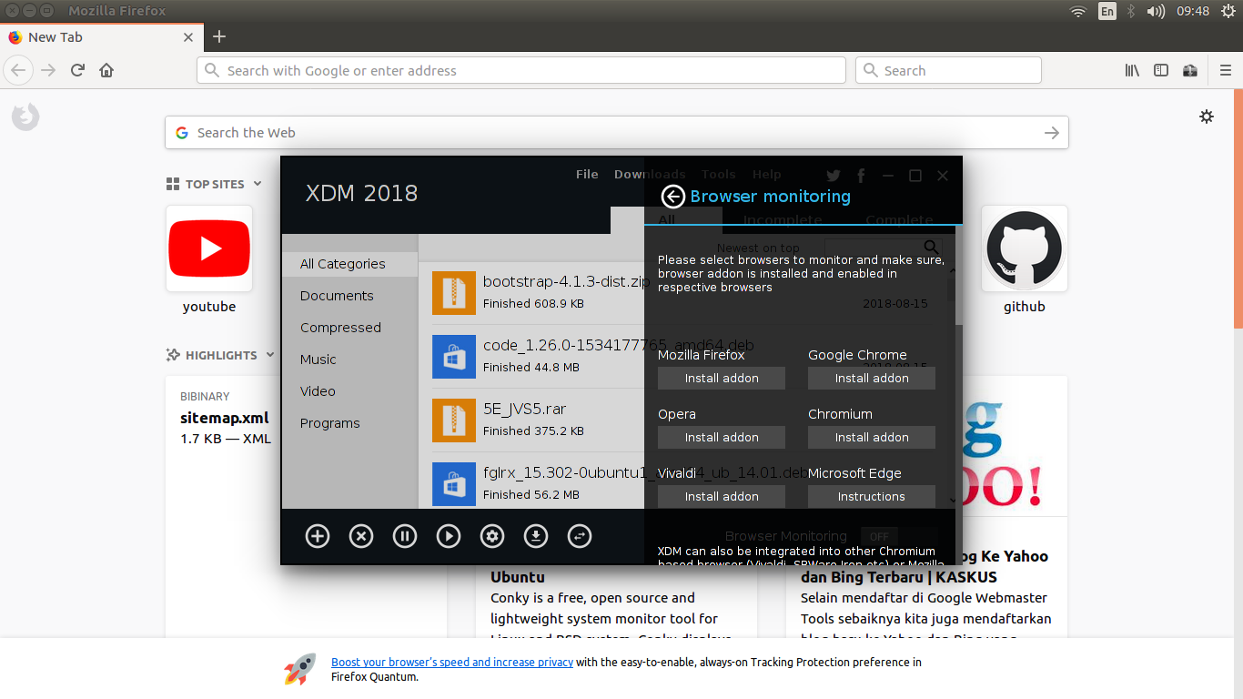Go back from Browser monitoring panel
The image size is (1243, 699).
coord(672,197)
